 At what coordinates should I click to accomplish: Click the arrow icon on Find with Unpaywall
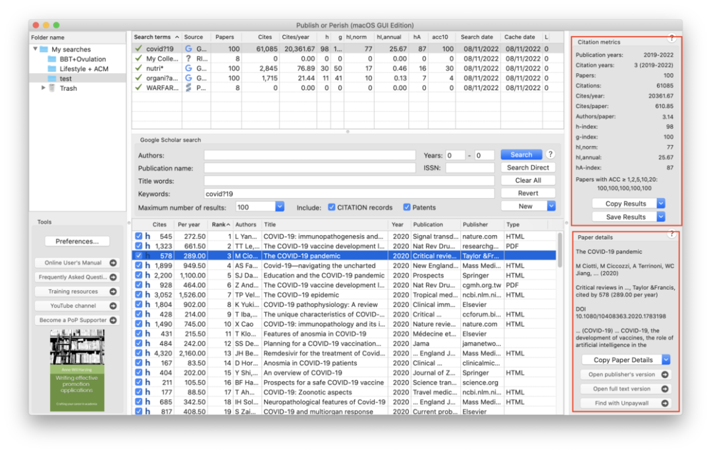click(x=665, y=403)
